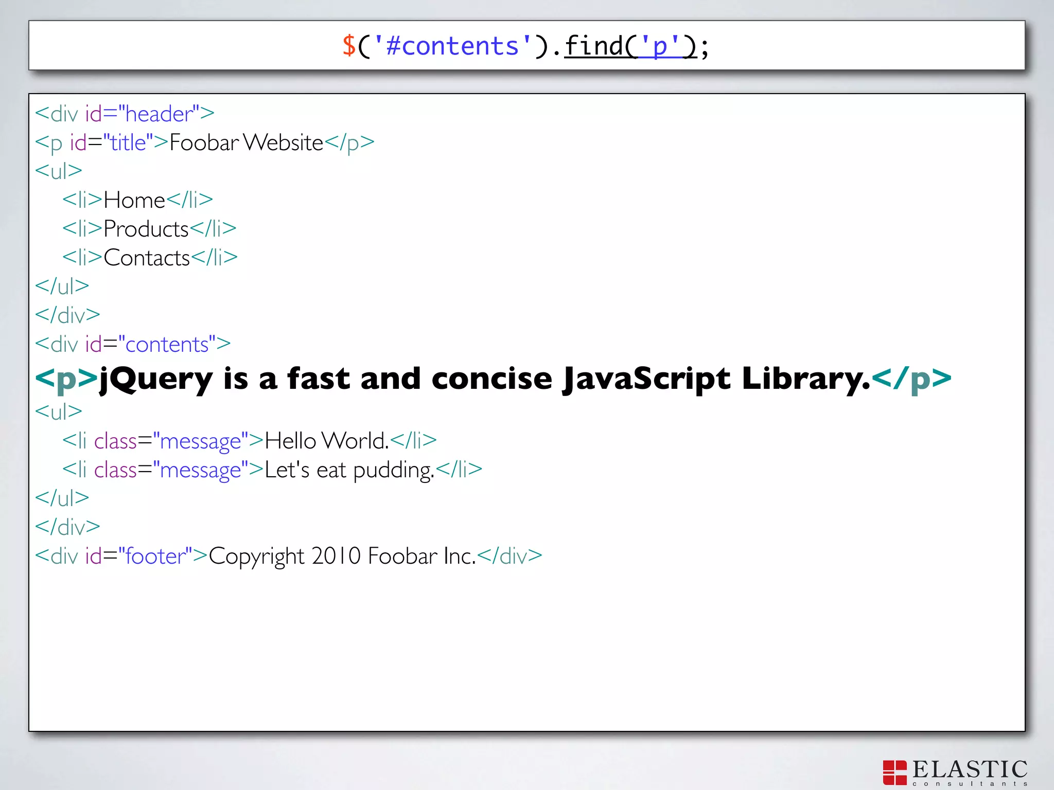This screenshot has width=1054, height=790.
Task: Click the <ul> tag under contents paragraph
Action: (x=59, y=412)
